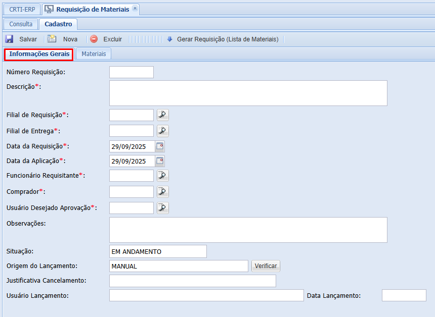435x317 pixels.
Task: Click the Observações label text
Action: [26, 224]
